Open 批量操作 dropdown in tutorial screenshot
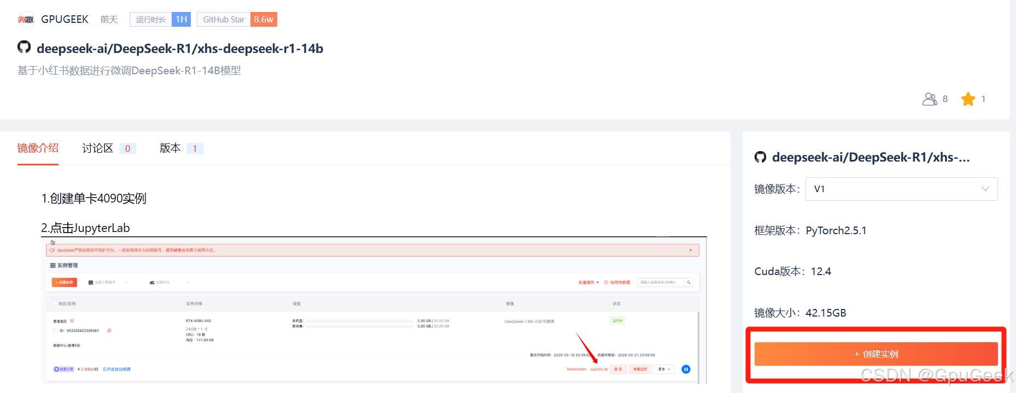 point(589,282)
